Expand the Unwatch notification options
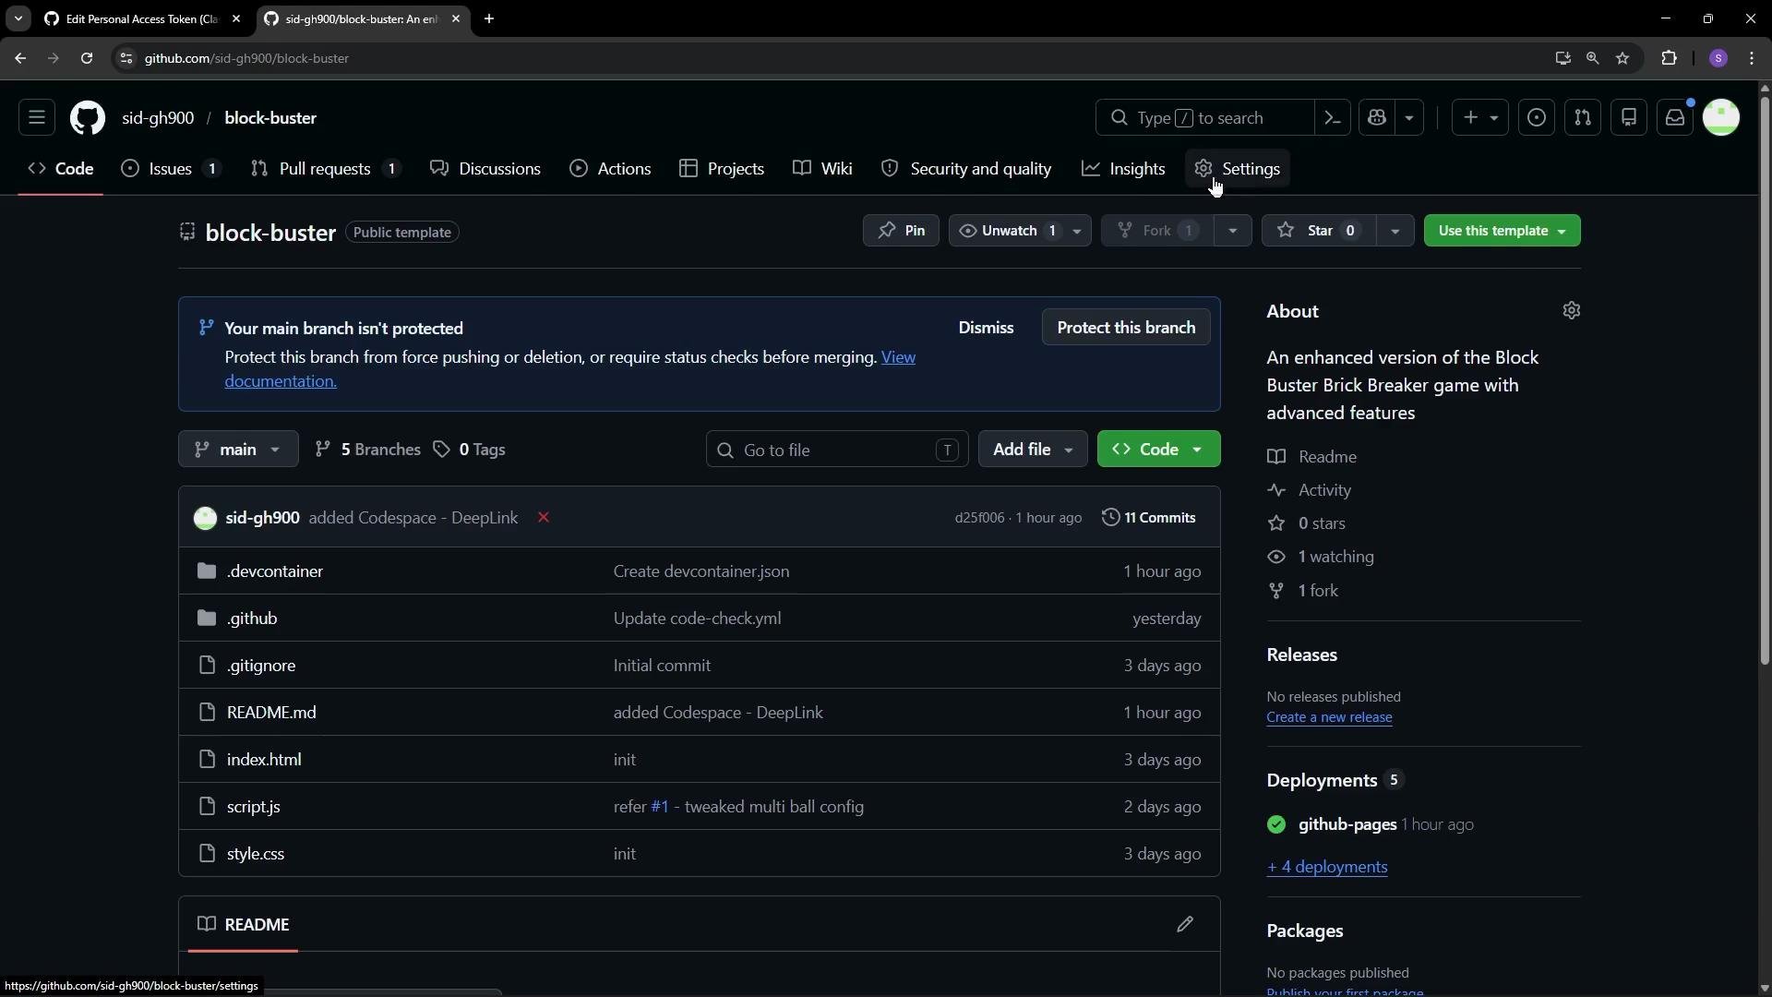Screen dimensions: 1772x997 (x=1077, y=231)
